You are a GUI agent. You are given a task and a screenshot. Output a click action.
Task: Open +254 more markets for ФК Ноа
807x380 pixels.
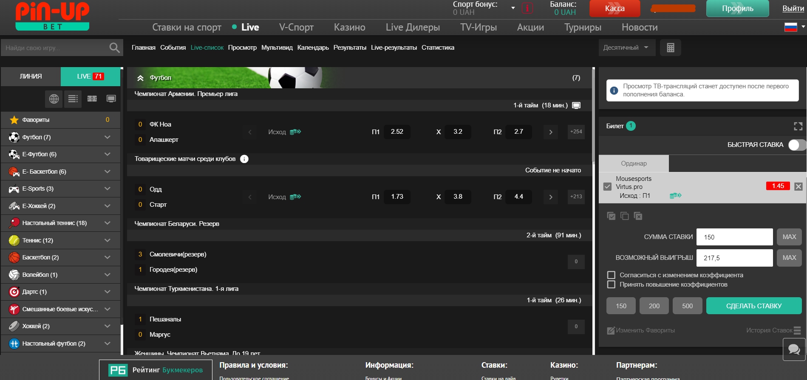pos(576,132)
